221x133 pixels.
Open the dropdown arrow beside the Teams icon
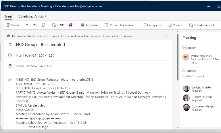point(75,25)
